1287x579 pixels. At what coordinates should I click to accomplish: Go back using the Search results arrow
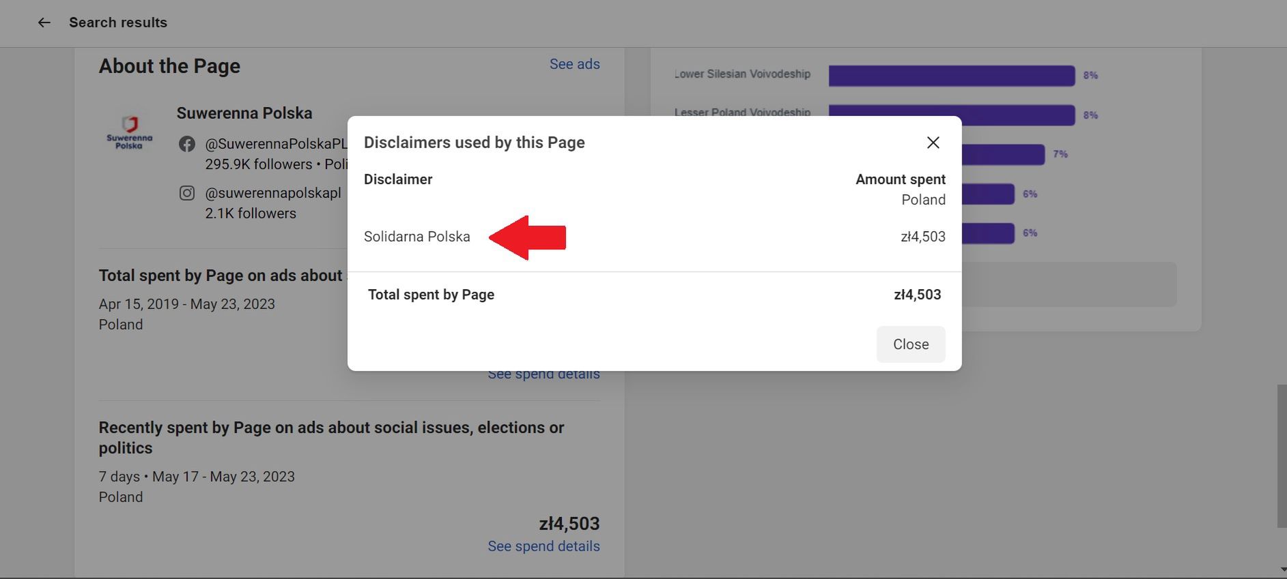point(44,23)
